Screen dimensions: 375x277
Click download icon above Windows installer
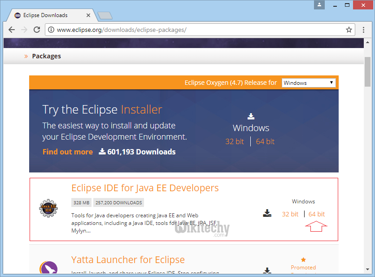pos(251,117)
